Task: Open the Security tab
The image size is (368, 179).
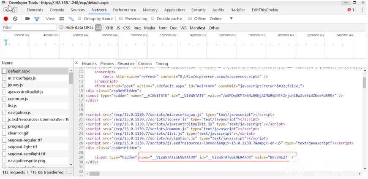Action: click(199, 10)
